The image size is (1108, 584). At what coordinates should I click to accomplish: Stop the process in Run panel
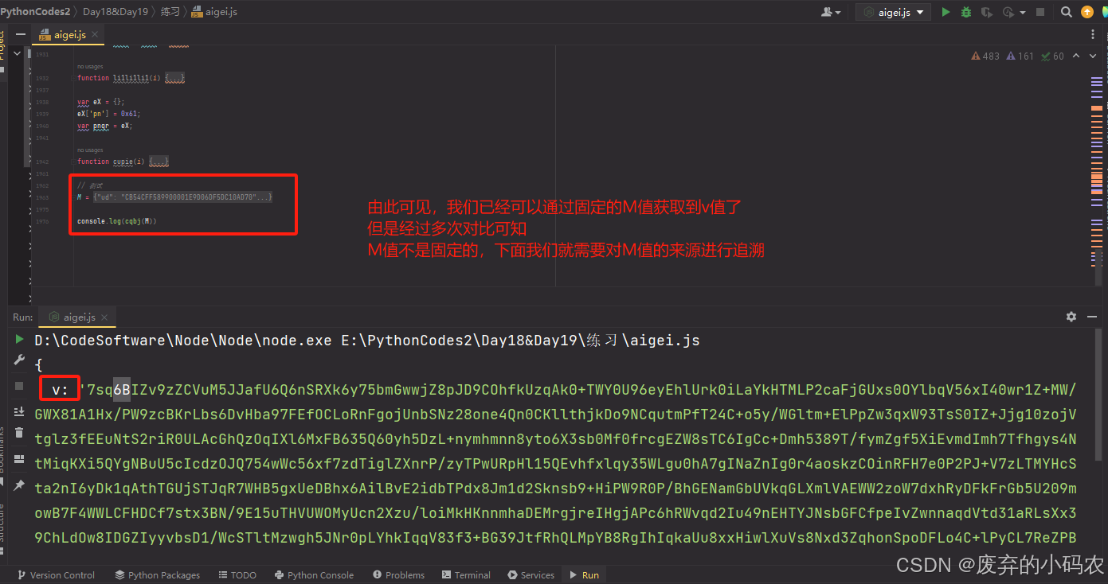[20, 386]
